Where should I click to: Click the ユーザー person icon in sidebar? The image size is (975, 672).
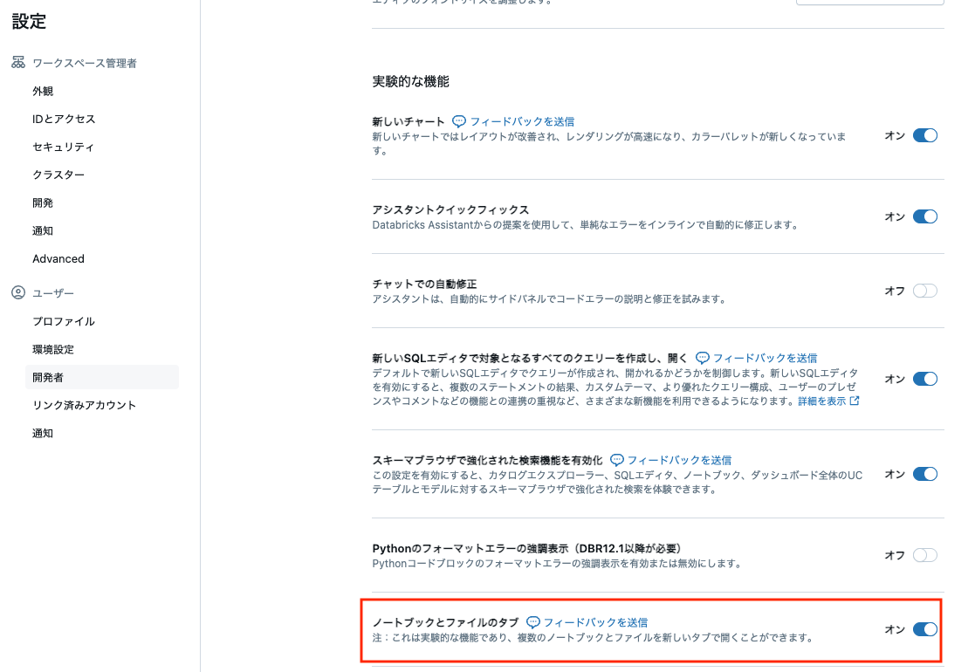[18, 292]
